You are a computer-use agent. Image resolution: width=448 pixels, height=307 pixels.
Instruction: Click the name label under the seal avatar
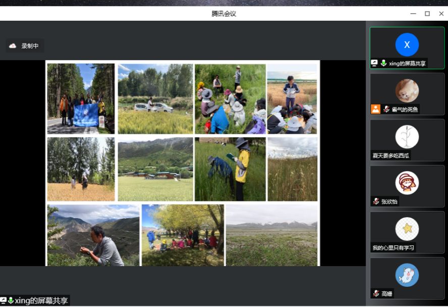point(386,293)
